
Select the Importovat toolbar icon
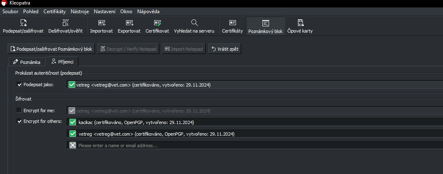tap(102, 26)
